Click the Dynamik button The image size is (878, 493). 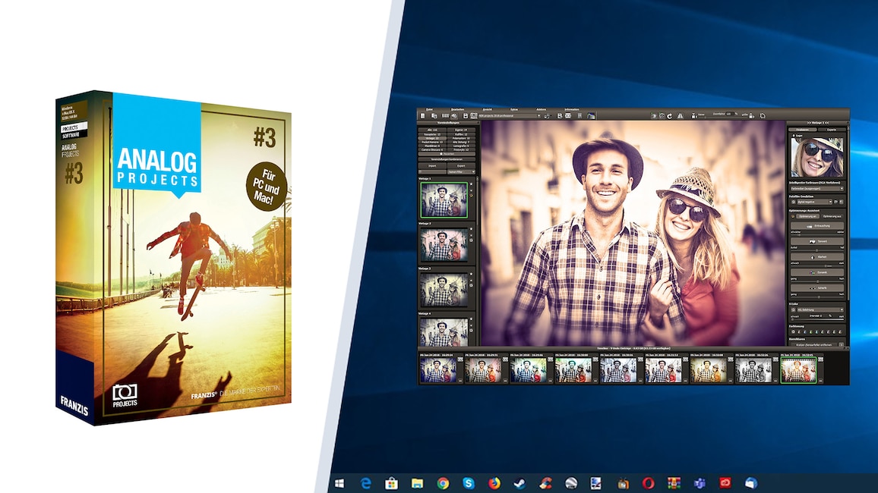click(817, 272)
